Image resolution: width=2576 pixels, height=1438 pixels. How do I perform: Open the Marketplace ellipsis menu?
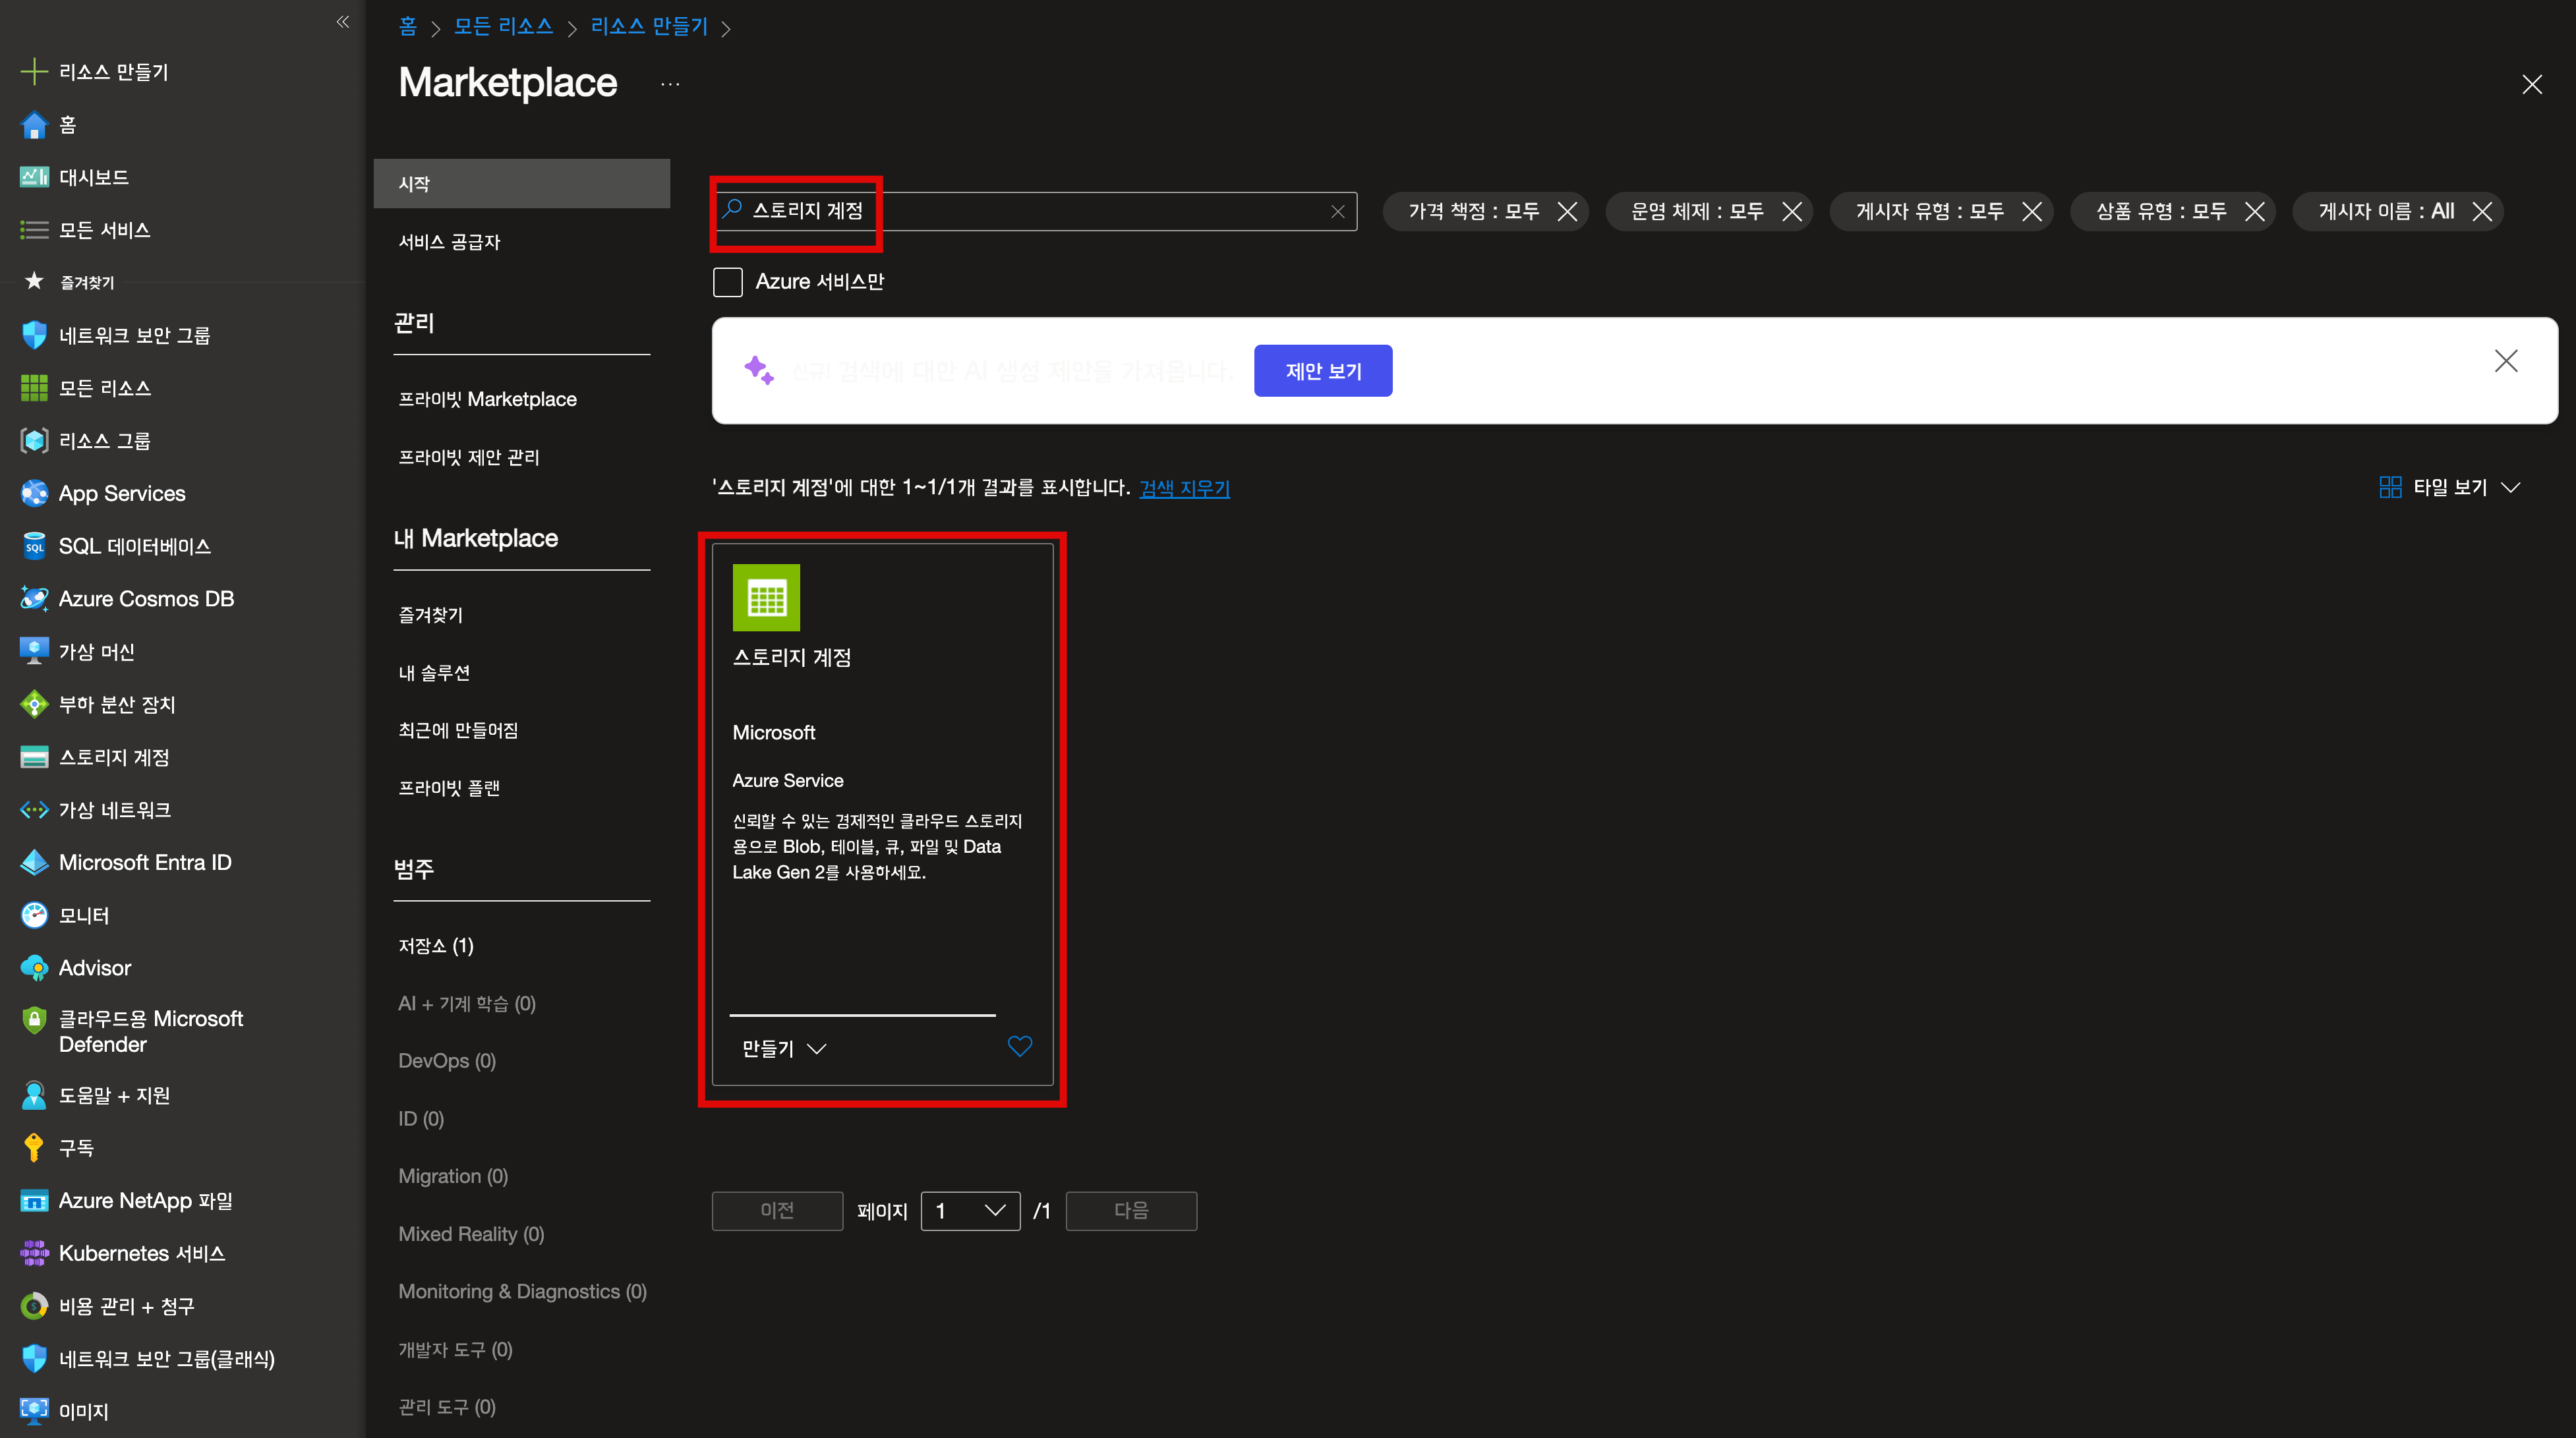click(670, 84)
